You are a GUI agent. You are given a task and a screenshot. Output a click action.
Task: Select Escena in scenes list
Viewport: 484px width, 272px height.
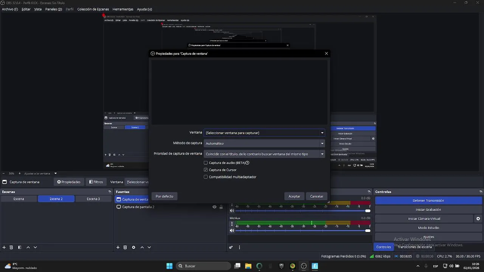[x=19, y=199]
